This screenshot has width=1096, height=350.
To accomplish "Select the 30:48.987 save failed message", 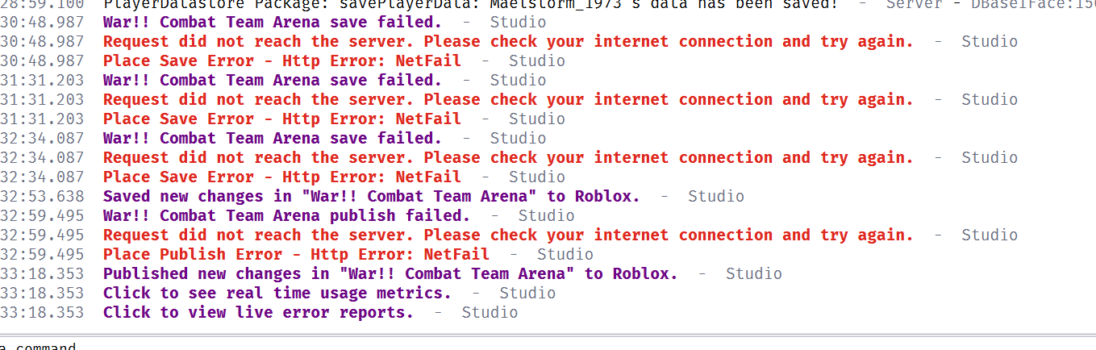I will pyautogui.click(x=272, y=22).
